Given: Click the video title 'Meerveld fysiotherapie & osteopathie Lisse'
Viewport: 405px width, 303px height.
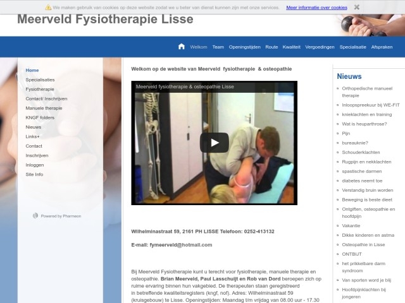Looking at the screenshot, I should click(x=185, y=86).
